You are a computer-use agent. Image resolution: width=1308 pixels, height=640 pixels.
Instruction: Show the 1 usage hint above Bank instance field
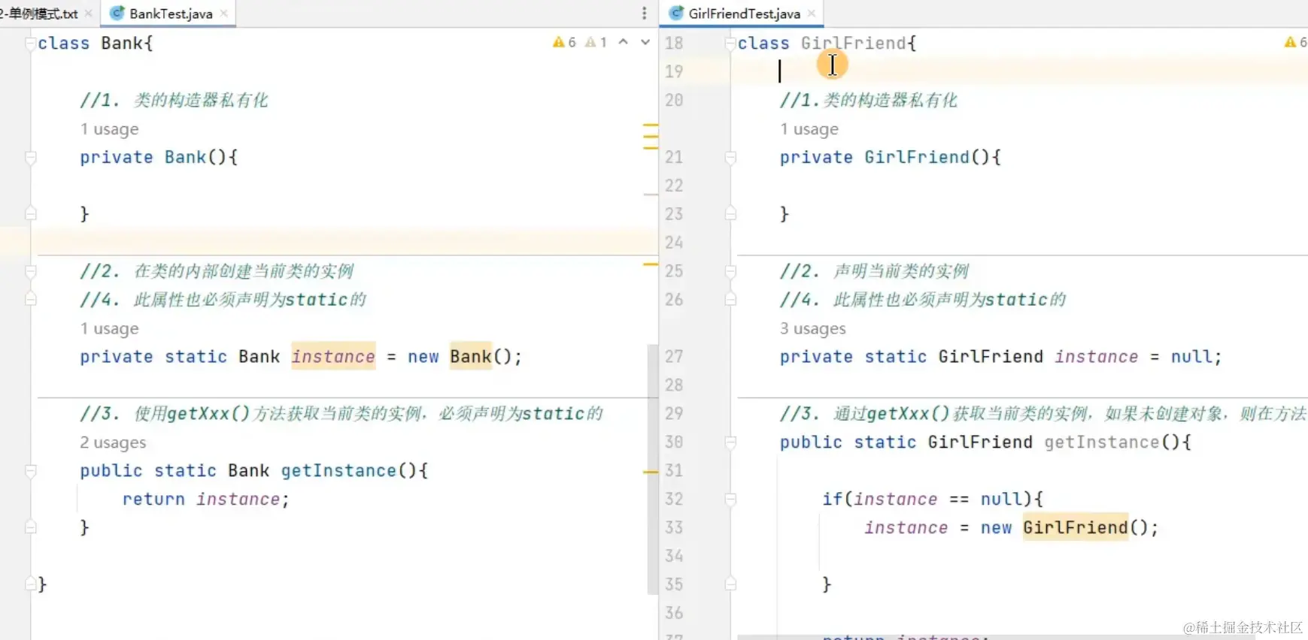(110, 329)
